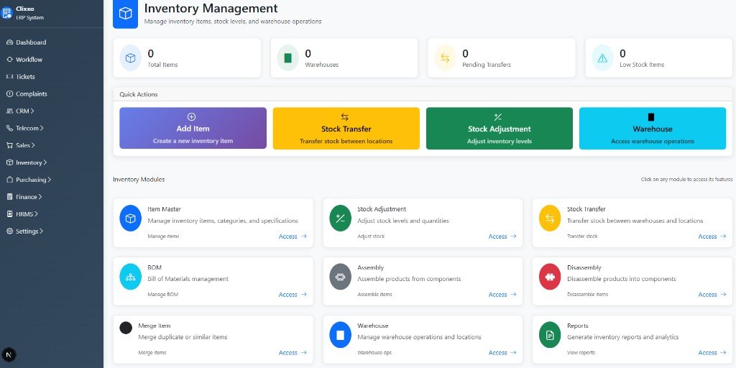Screen dimensions: 736x368
Task: Open Access link for BOM
Action: click(x=293, y=295)
